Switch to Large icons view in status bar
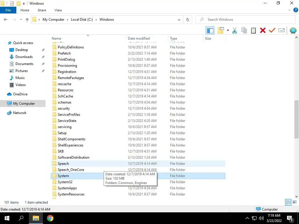 295,202
